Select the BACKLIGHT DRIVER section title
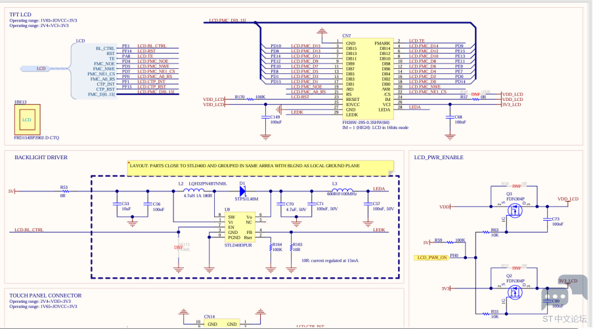593x329 pixels. [41, 157]
